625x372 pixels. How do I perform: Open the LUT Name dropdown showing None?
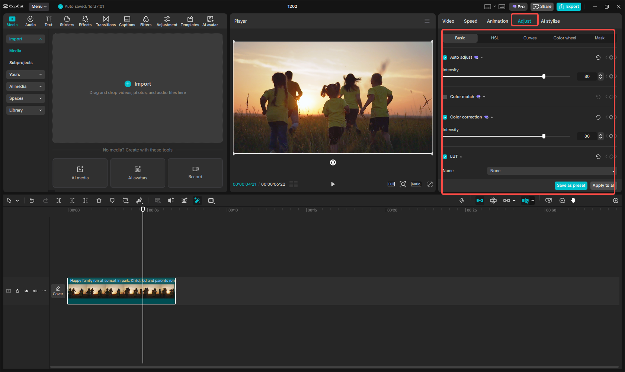tap(551, 170)
